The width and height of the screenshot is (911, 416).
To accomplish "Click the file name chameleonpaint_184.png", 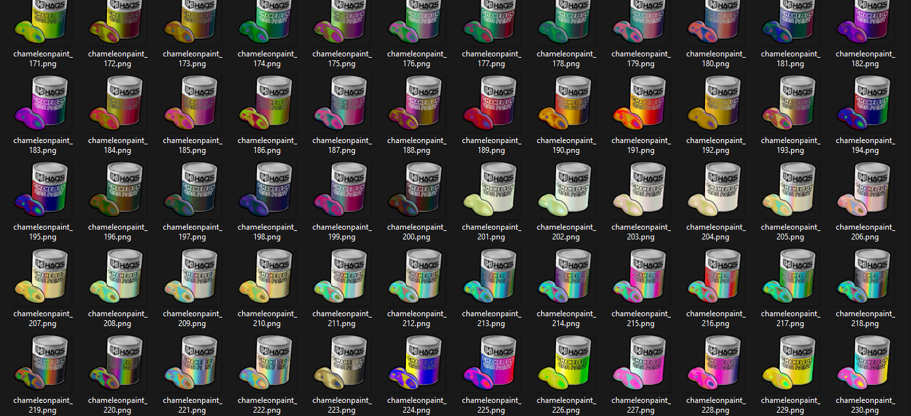I will click(117, 146).
